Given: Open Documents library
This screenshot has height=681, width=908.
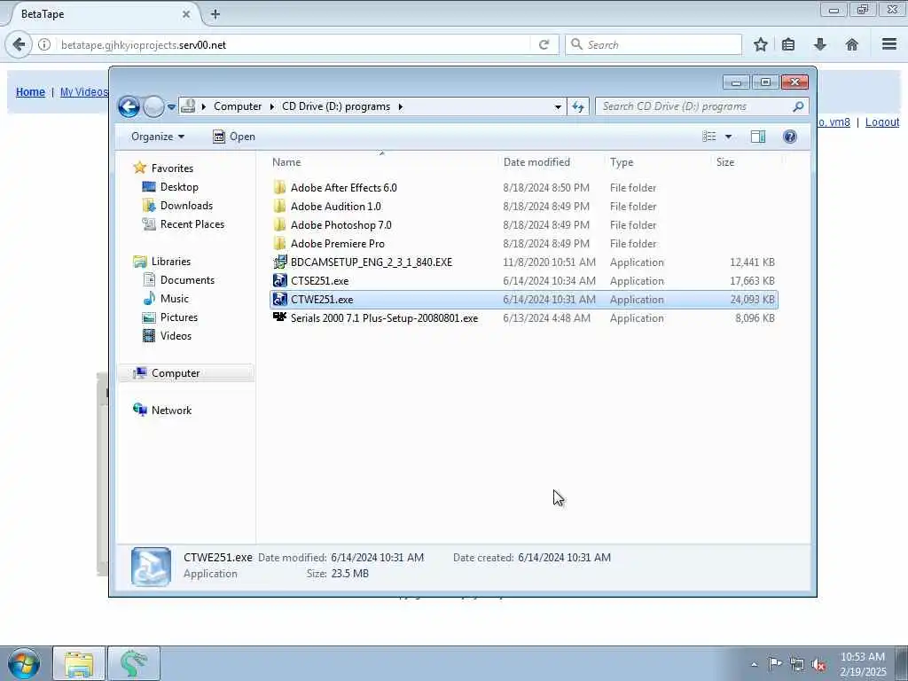Looking at the screenshot, I should point(187,279).
